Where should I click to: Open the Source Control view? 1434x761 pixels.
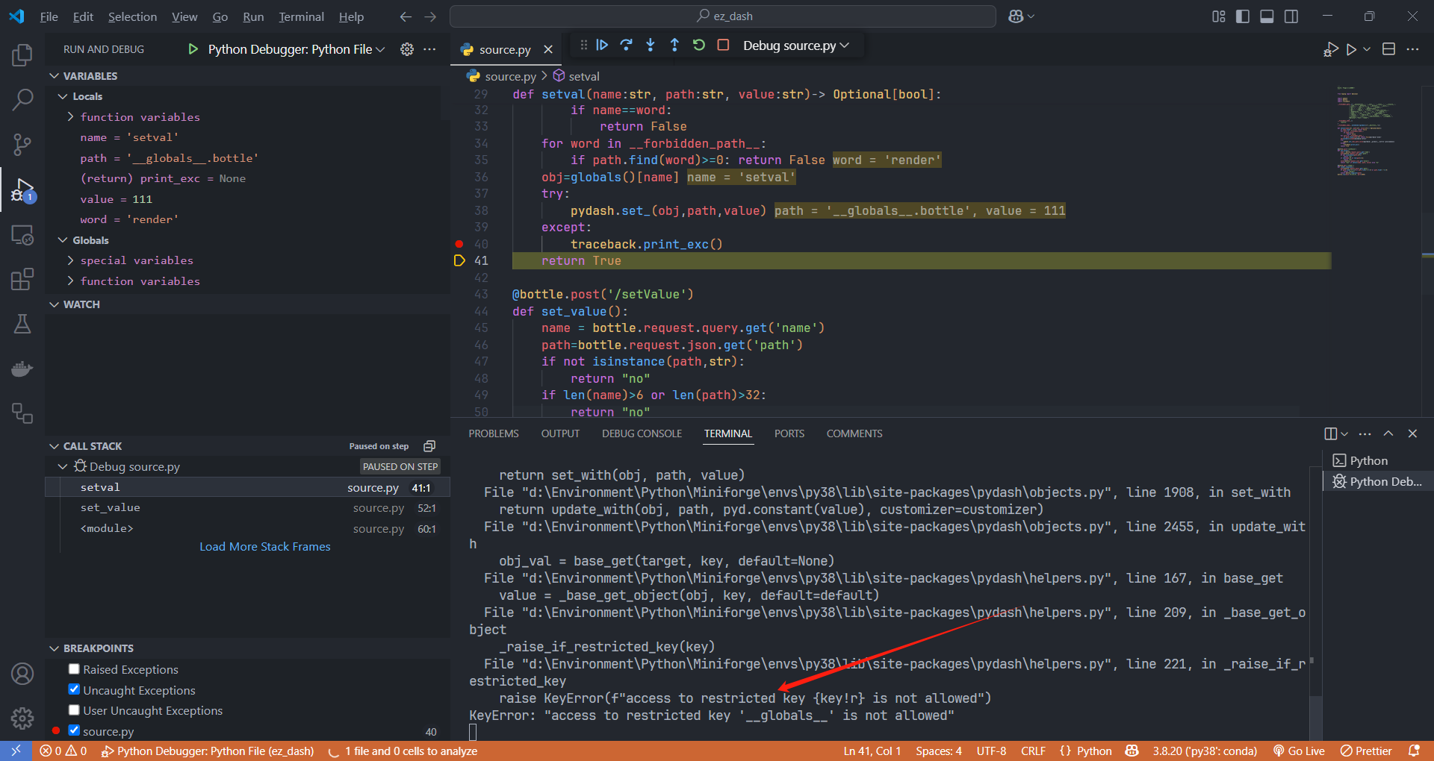click(x=22, y=144)
